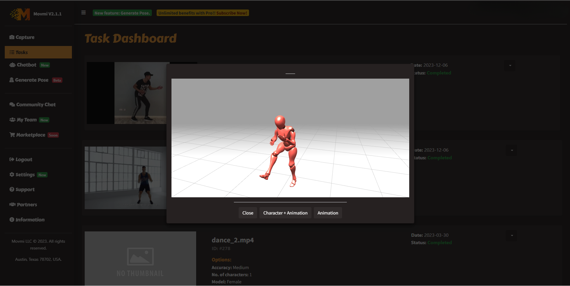570x286 pixels.
Task: Open the My Team menu item
Action: coord(27,120)
